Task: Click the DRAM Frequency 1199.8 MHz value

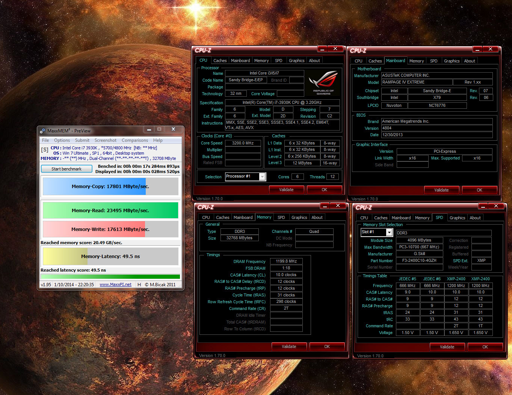Action: 286,261
